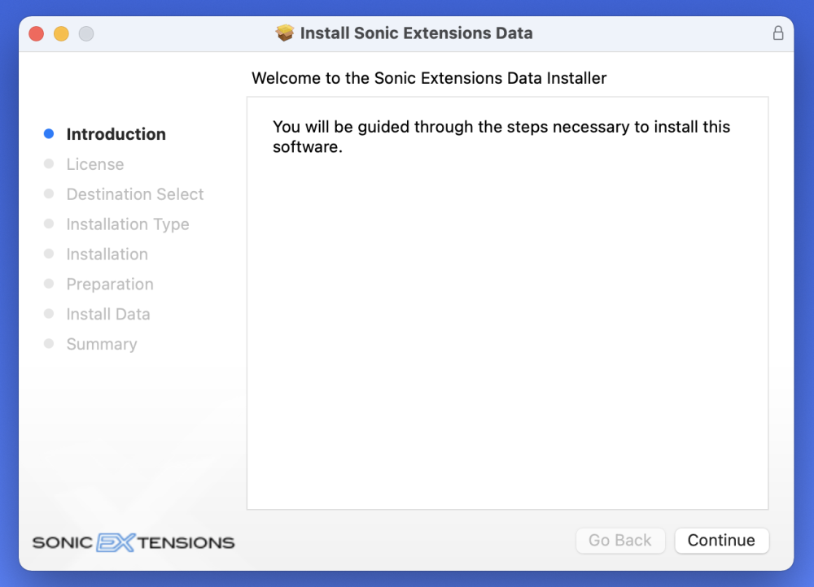Screen dimensions: 814x587
Task: Select the Installation Type step label
Action: click(x=128, y=224)
